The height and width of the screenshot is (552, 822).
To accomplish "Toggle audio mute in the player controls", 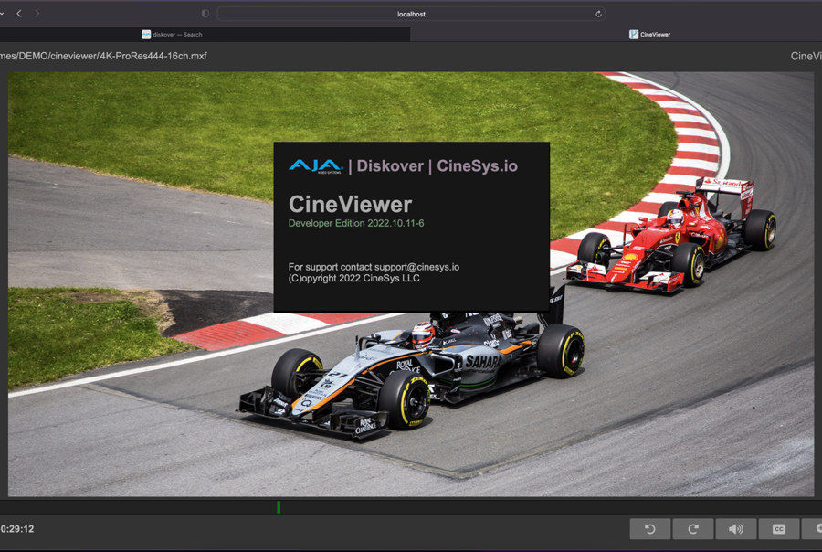I will pyautogui.click(x=736, y=529).
